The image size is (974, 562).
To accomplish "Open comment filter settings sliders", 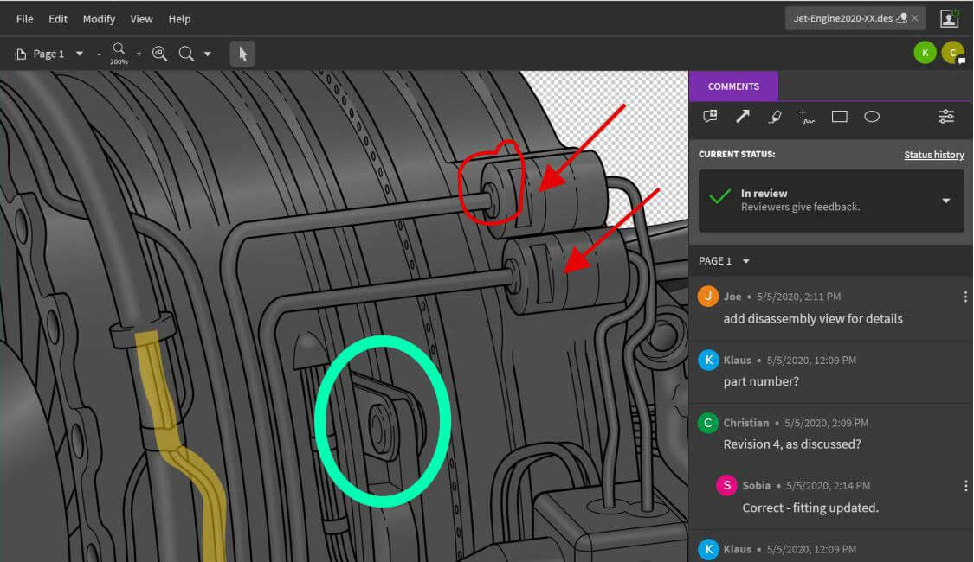I will point(946,116).
